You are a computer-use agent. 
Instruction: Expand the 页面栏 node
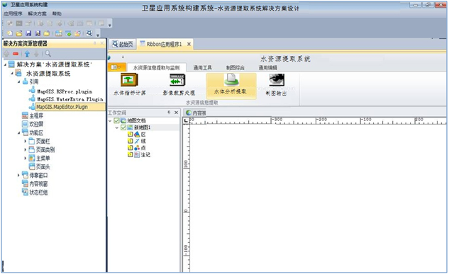(x=26, y=141)
